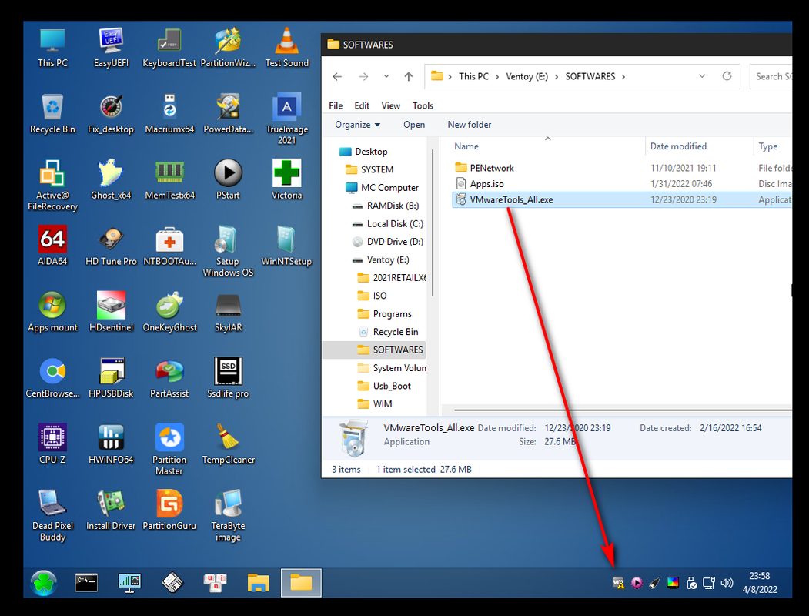Expand the address bar history dropdown

(x=702, y=76)
